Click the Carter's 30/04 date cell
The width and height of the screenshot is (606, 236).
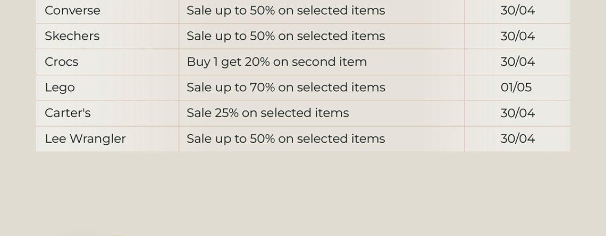[x=518, y=113]
